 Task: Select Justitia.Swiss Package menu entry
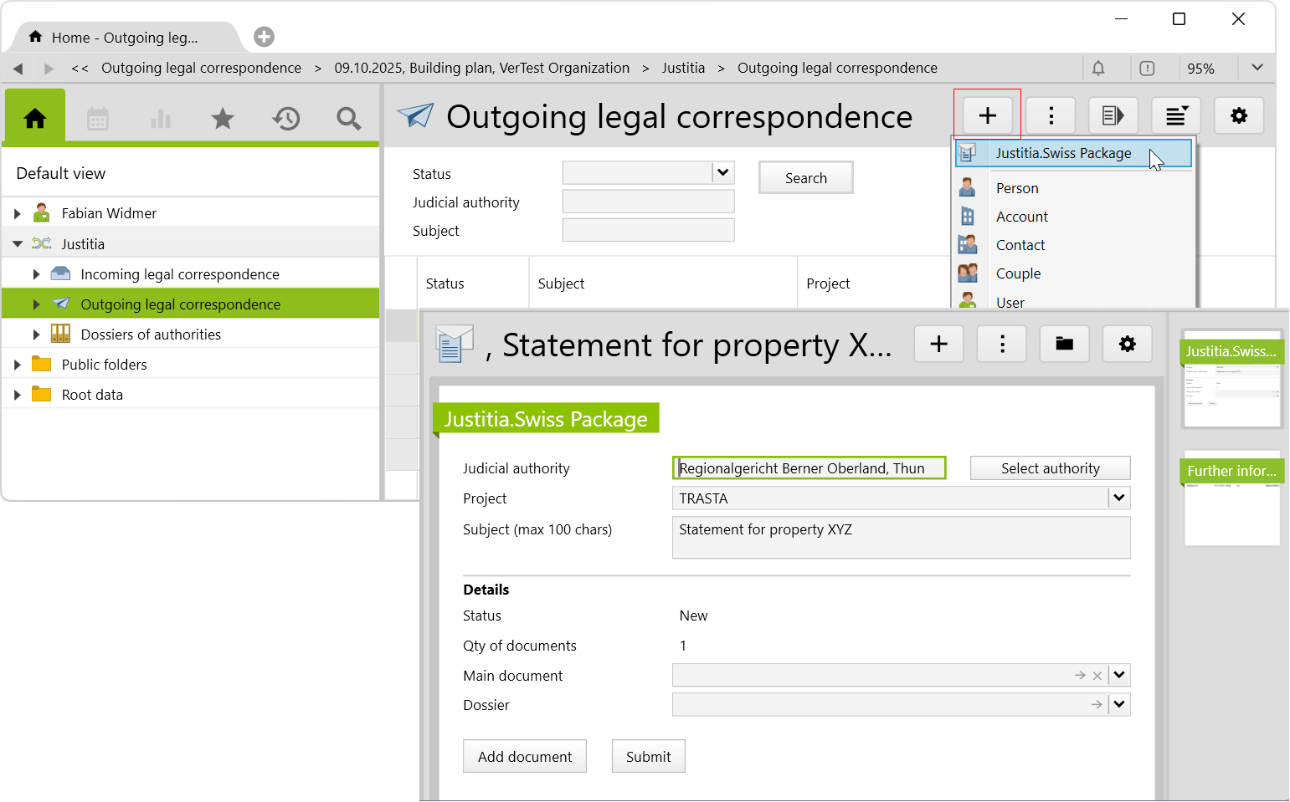click(x=1063, y=153)
